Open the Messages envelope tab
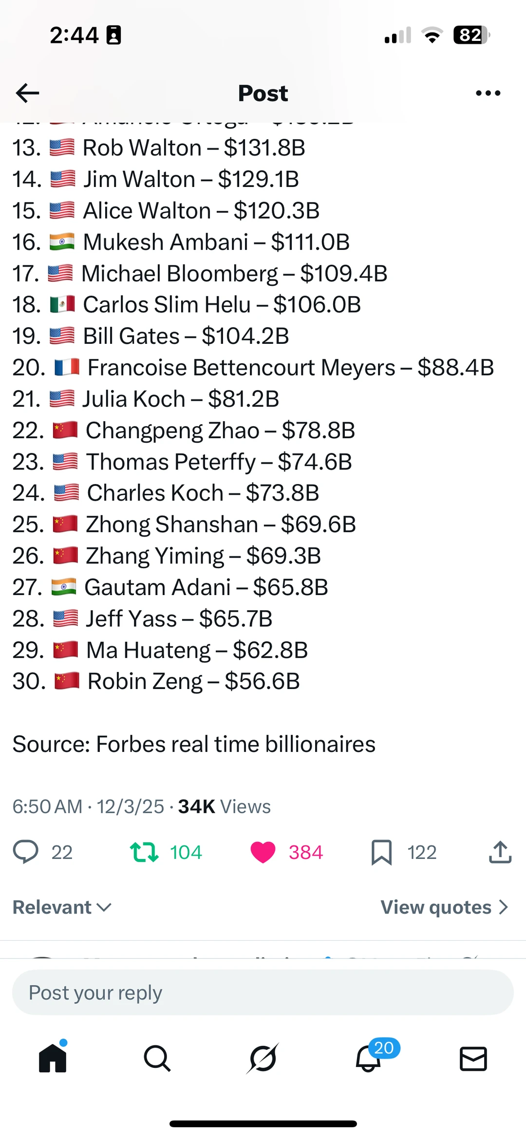Viewport: 526px width, 1138px height. click(473, 1059)
